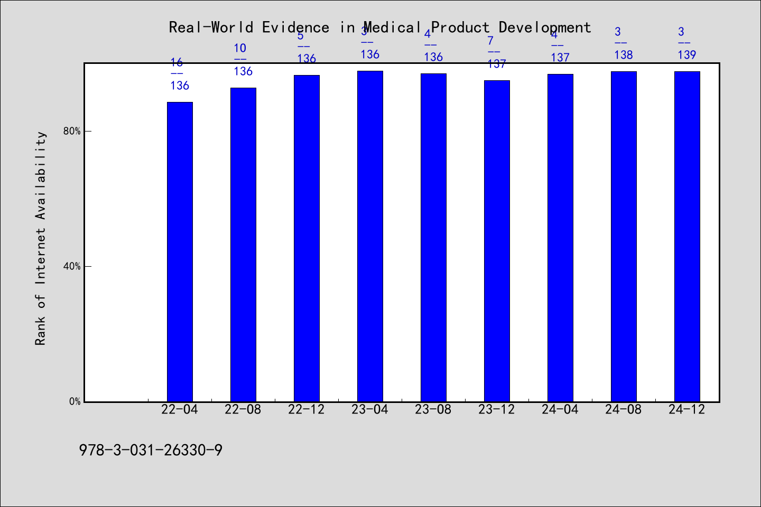Click the rank label 4/136 above 23-08 bar
Screen dimensions: 761x507
pos(433,45)
